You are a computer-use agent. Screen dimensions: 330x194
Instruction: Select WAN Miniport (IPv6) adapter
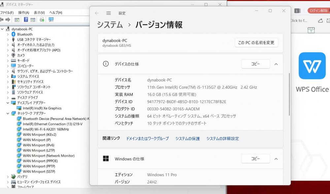tap(39, 145)
